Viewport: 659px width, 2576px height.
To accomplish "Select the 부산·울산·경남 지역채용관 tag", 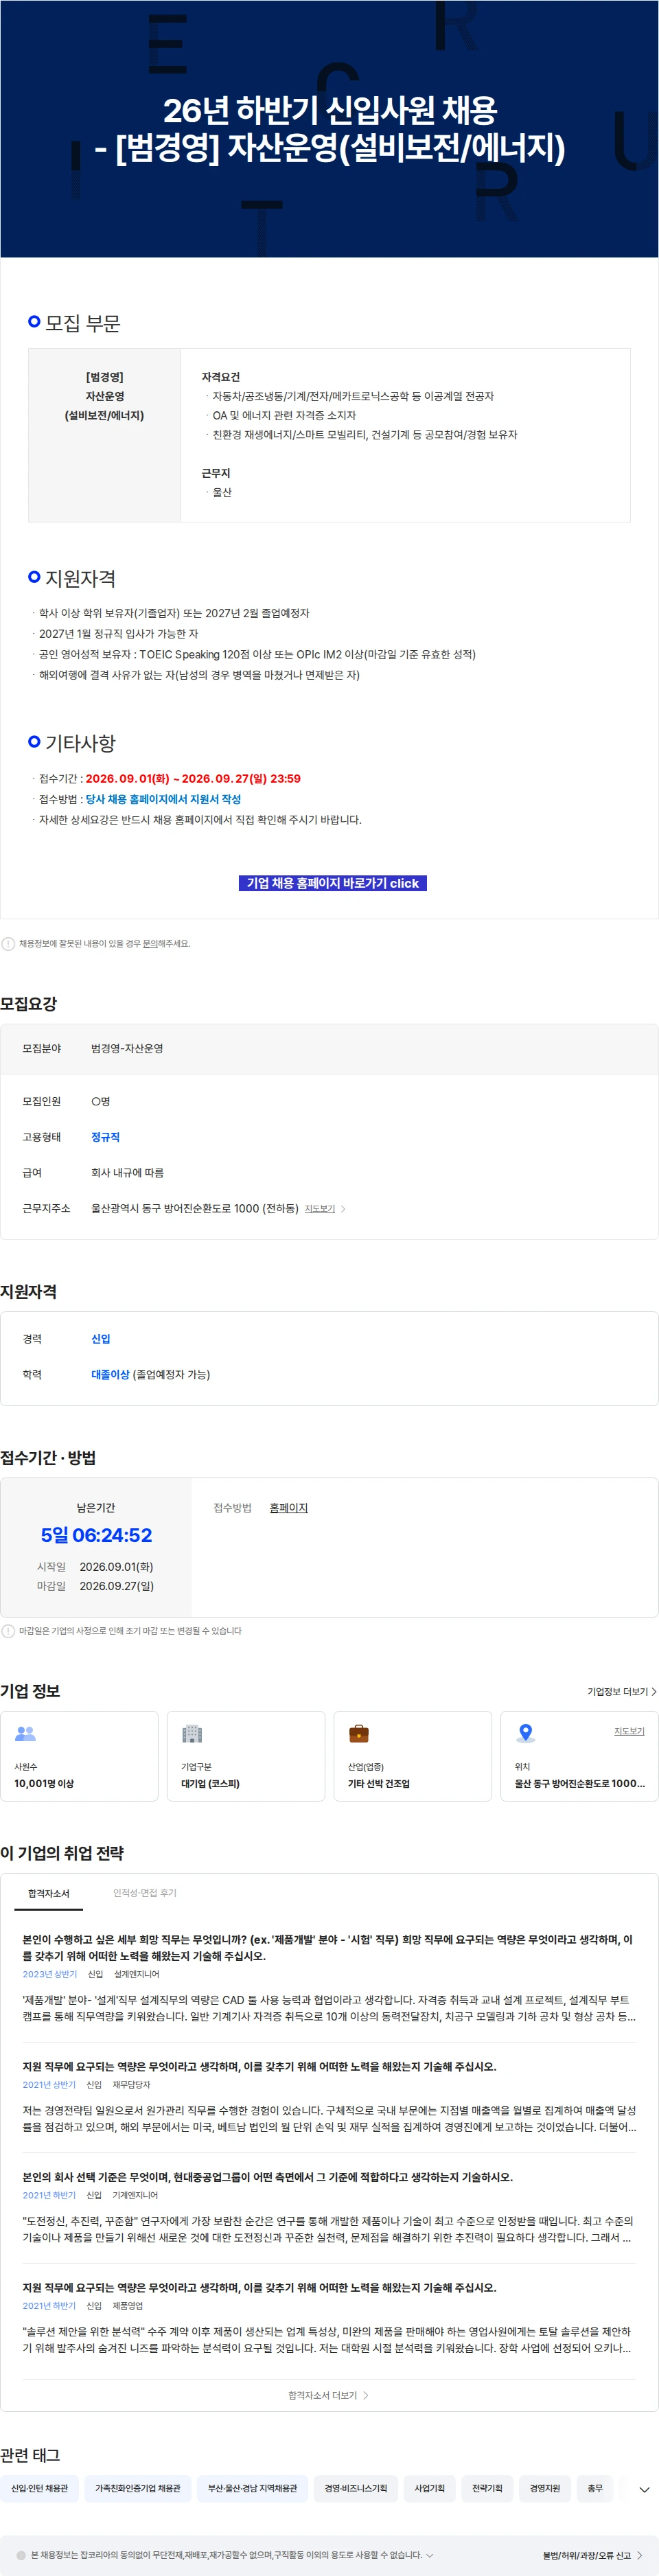I will click(252, 2488).
